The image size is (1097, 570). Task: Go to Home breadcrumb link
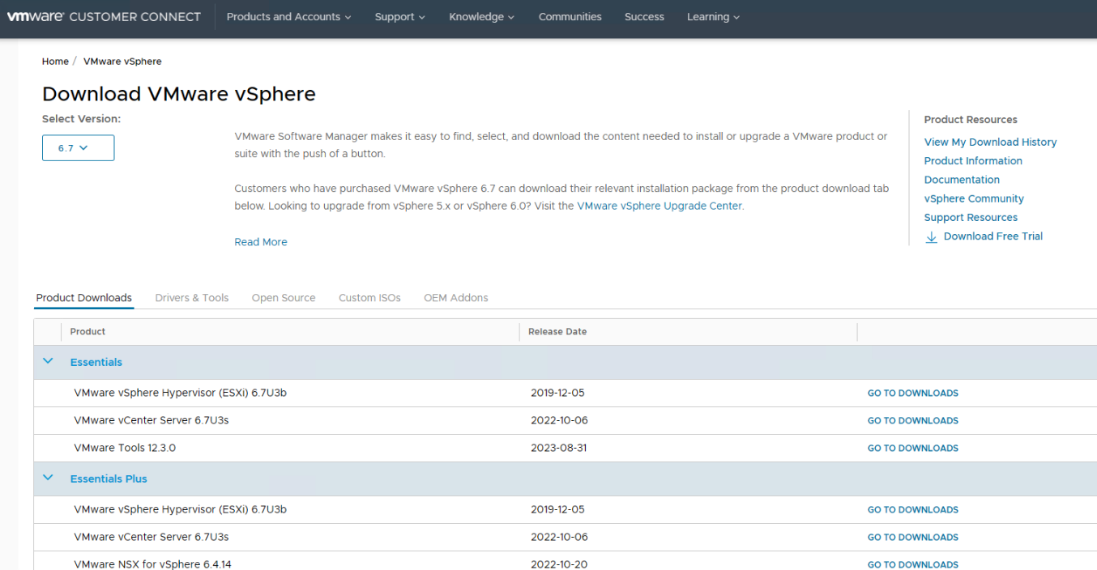[x=55, y=62]
